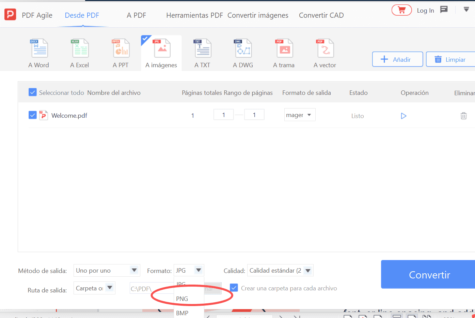
Task: Toggle the Seleccionar todo checkbox
Action: pos(33,92)
